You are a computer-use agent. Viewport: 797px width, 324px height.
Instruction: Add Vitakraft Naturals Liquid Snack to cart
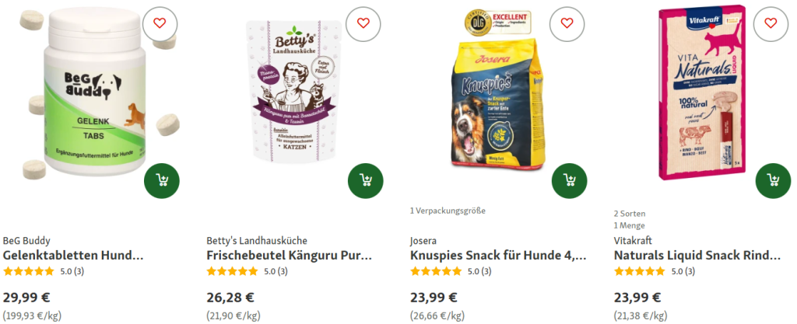tap(773, 180)
